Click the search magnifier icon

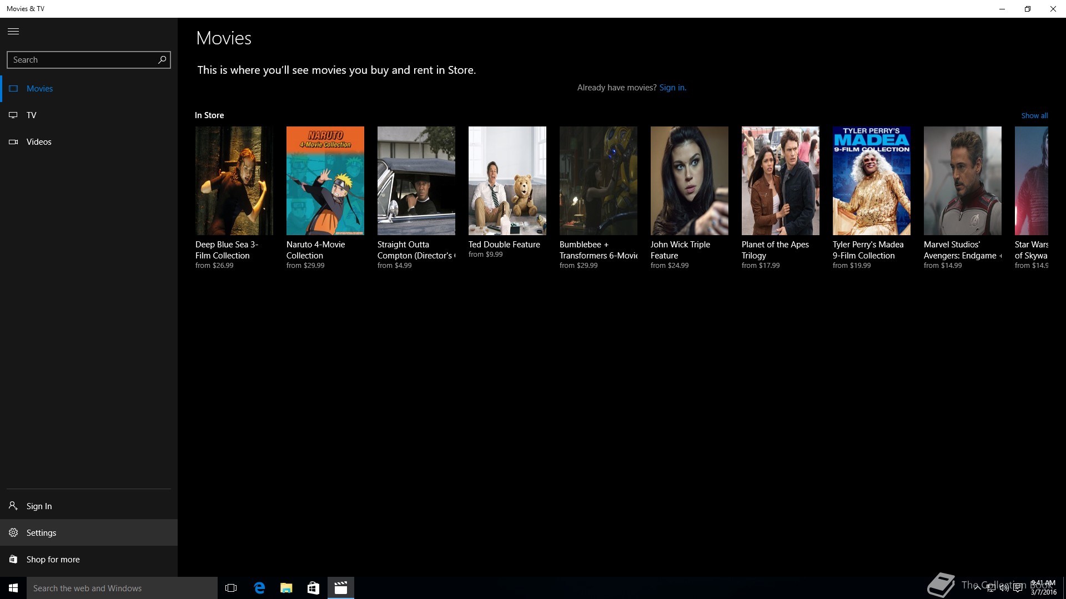pos(162,59)
